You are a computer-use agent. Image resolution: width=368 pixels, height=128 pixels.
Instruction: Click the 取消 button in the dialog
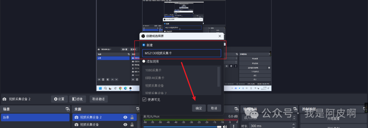(214, 108)
